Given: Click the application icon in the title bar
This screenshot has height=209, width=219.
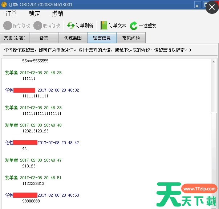Looking at the screenshot, I should (4, 4).
